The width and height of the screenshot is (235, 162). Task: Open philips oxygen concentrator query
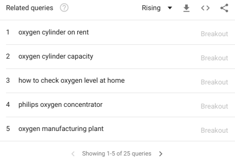click(x=60, y=105)
